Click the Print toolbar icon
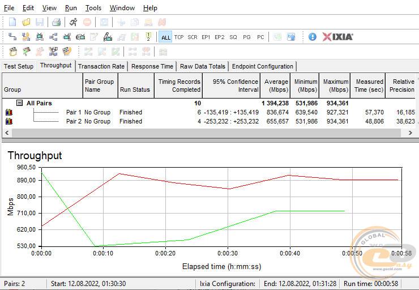Image resolution: width=419 pixels, height=290 pixels. 56,22
